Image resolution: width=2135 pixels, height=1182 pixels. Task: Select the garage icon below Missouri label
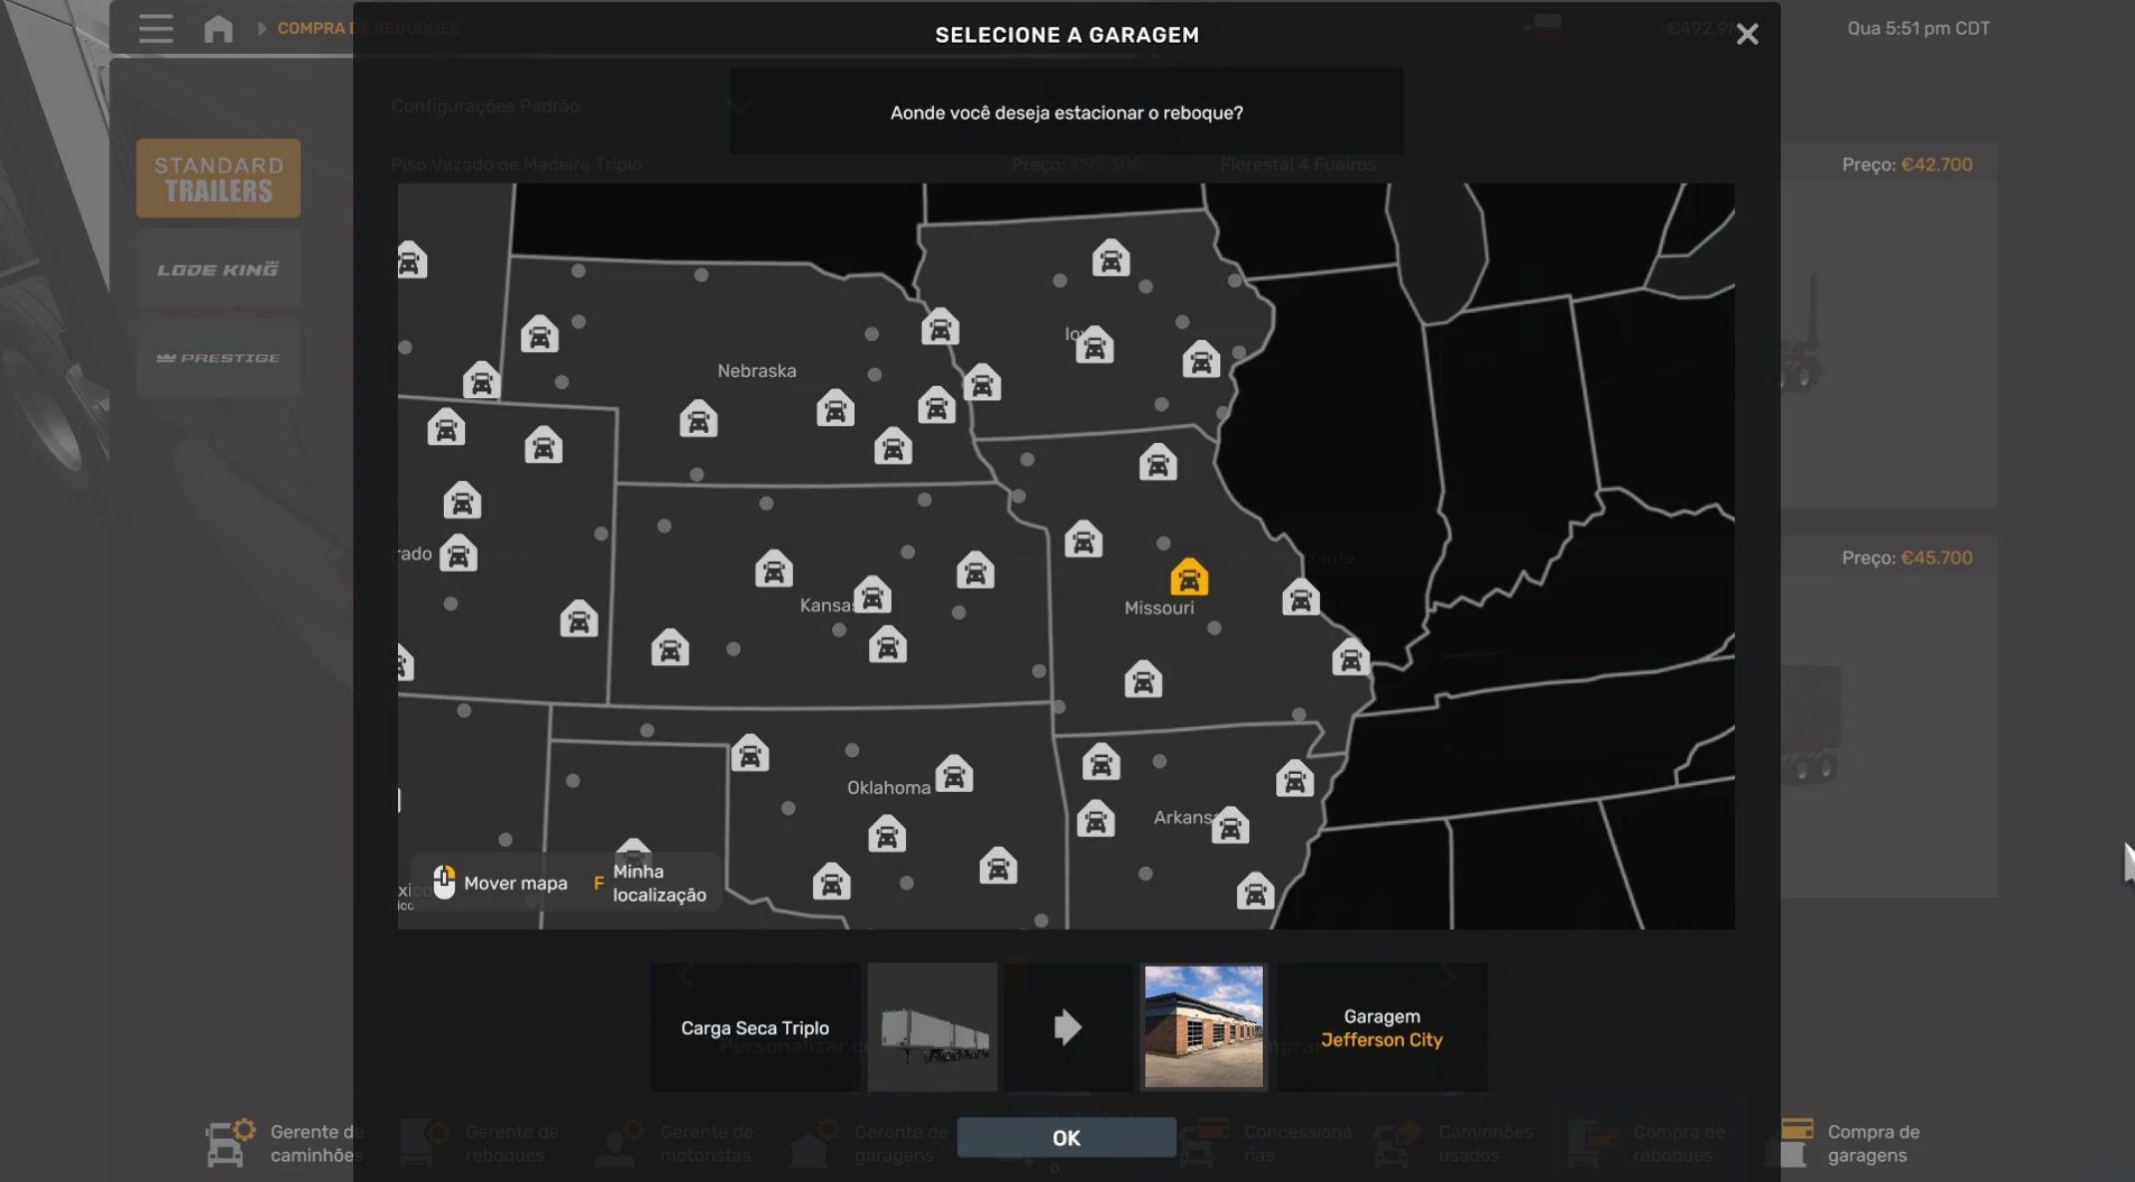1142,680
